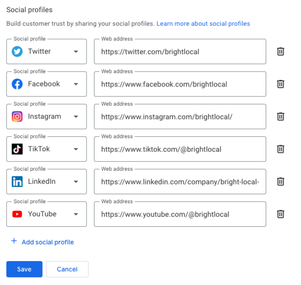Screen dimensions: 301x285
Task: Open Learn more about social profiles link
Action: point(203,24)
